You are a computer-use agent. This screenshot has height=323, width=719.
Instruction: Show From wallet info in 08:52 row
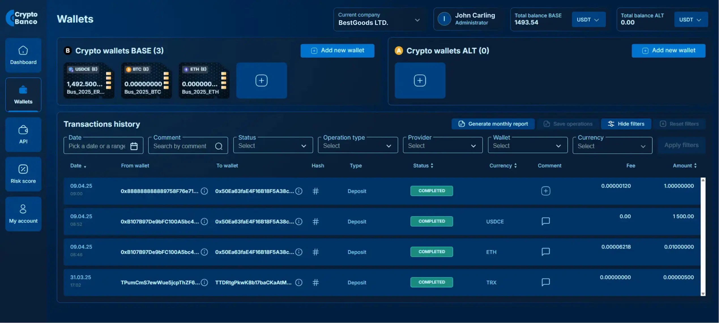coord(204,222)
